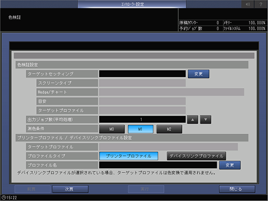Screen dimensions: 268x201
Task: Click the コントローラー設定 title tab
Action: 132,4
